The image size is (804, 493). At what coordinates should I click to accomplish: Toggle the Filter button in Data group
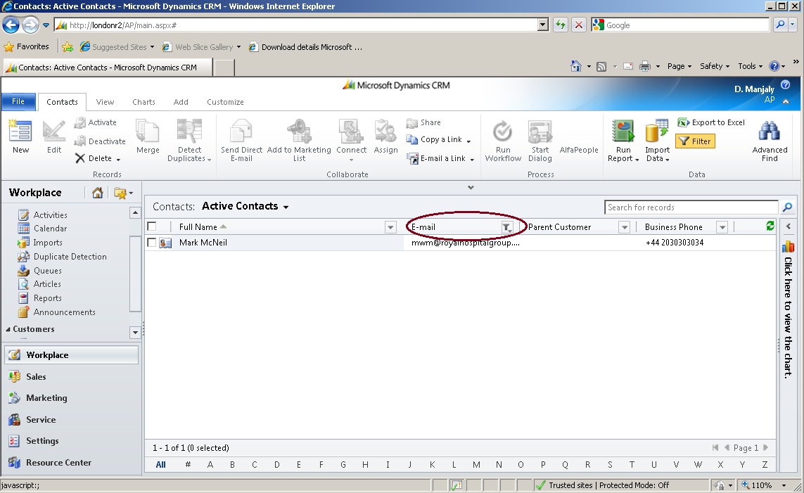pos(695,141)
